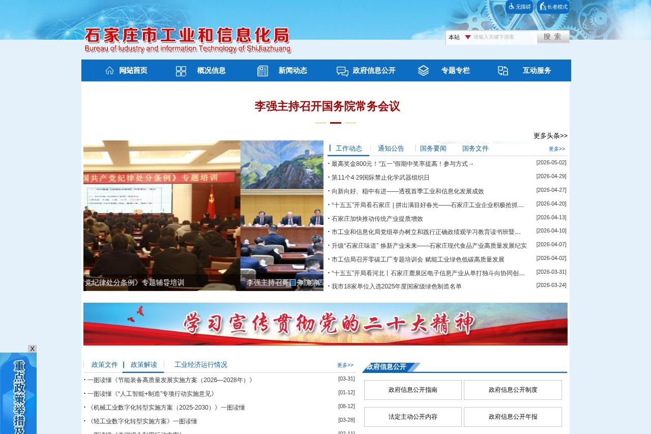The image size is (651, 434).
Task: Click 法定主动公开内容 button
Action: [x=413, y=417]
